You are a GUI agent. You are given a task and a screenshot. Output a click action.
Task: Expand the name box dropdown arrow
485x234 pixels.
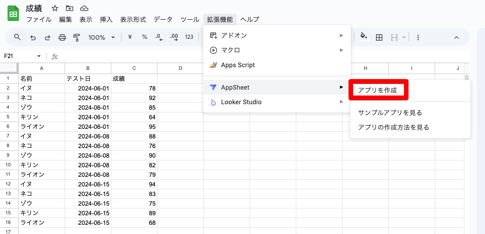tap(39, 56)
